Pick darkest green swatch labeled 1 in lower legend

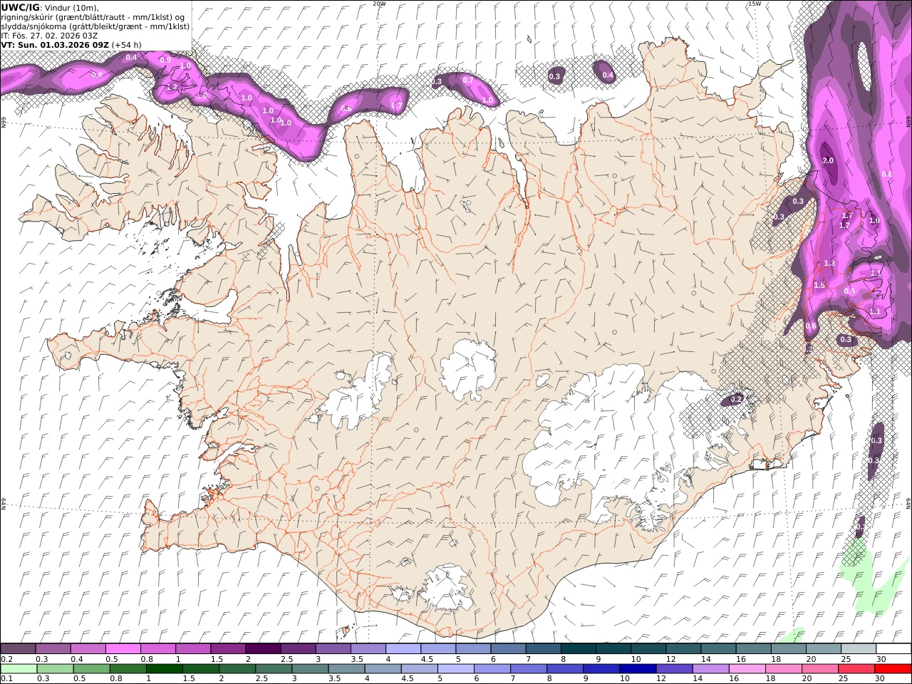tap(165, 668)
